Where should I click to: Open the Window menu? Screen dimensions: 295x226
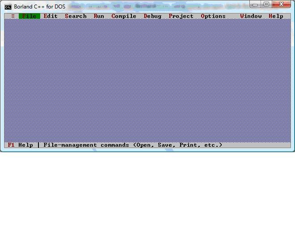(251, 16)
